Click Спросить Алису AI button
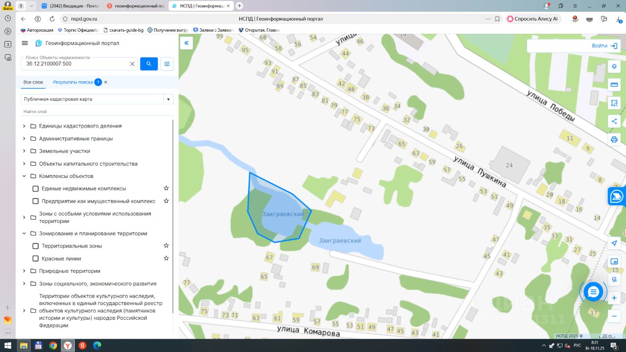Viewport: 626px width, 352px height. pos(532,19)
